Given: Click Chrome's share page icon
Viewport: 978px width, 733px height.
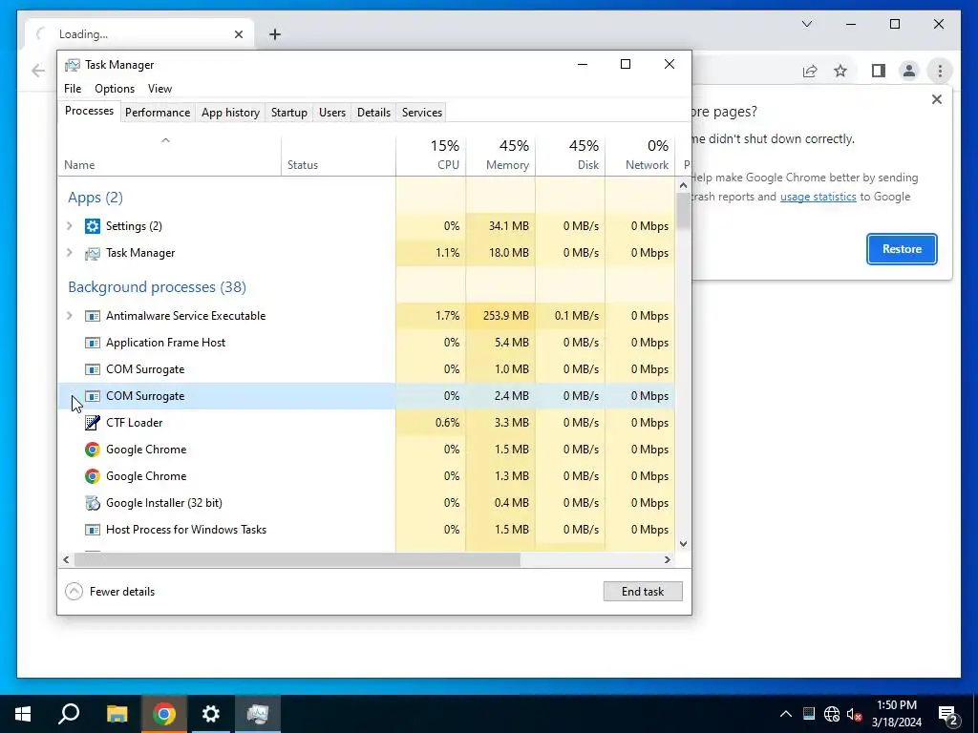Looking at the screenshot, I should (810, 71).
